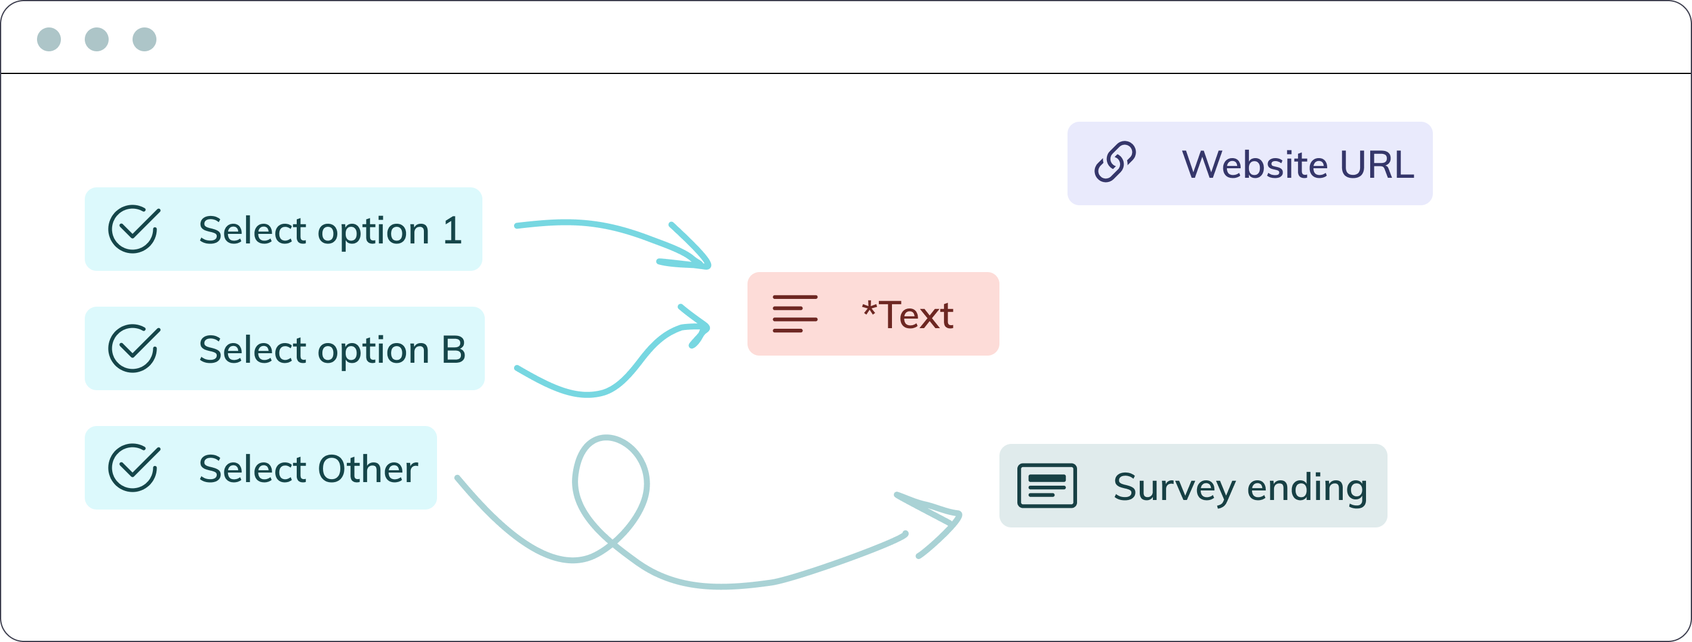This screenshot has height=642, width=1692.
Task: Choose the "Select option B" label
Action: tap(333, 350)
